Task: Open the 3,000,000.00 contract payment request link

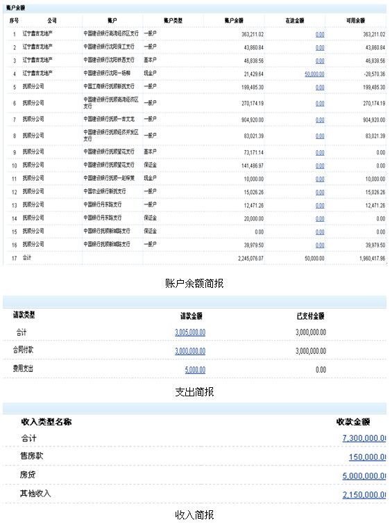Action: (x=190, y=351)
